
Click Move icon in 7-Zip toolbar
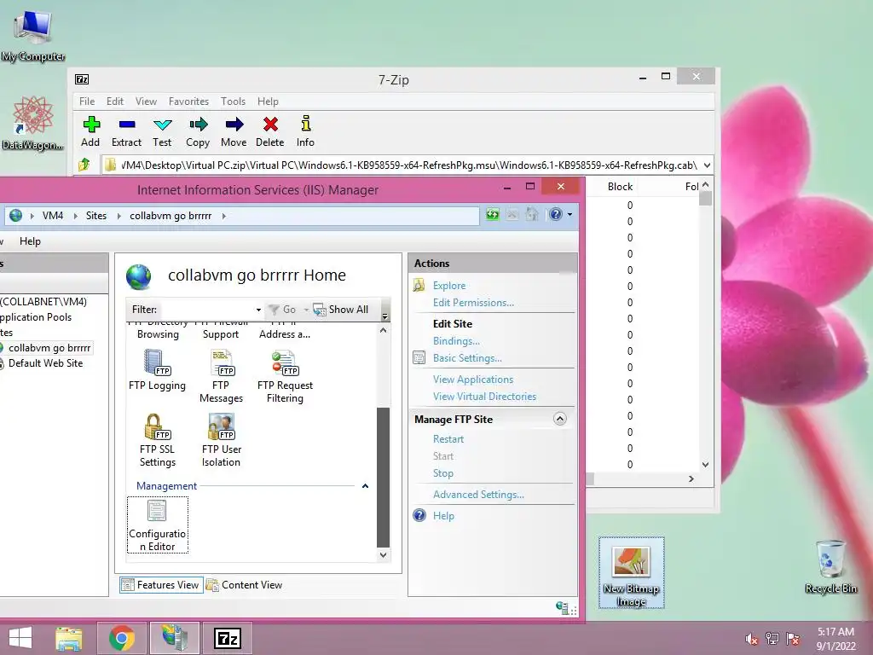point(234,131)
